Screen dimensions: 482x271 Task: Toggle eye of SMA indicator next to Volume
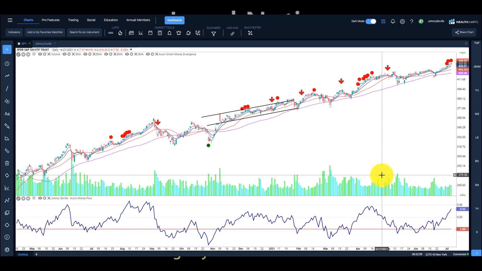(65, 54)
